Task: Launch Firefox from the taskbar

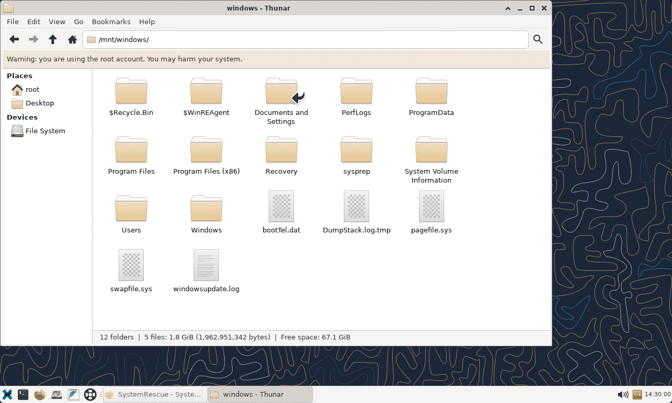Action: click(x=40, y=395)
